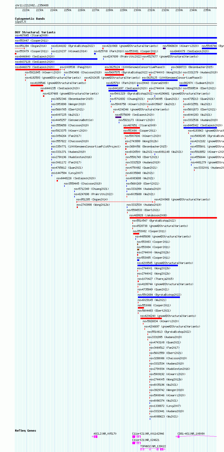This screenshot has height=452, width=224.
Task: Open the nsv951285 (Dogan2014) label
Action: (92, 199)
